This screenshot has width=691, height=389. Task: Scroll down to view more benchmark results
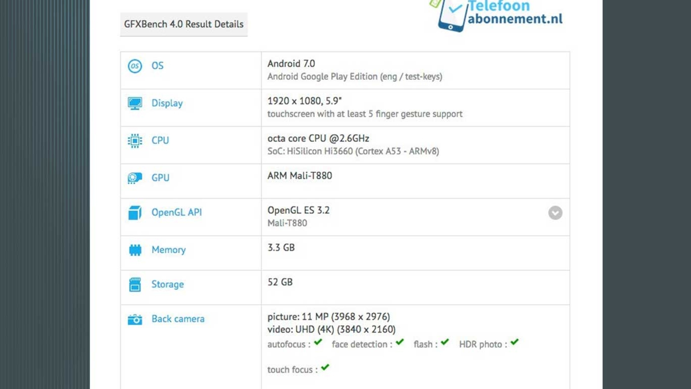[x=555, y=212]
